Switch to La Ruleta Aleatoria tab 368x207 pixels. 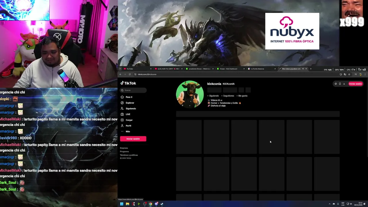pyautogui.click(x=261, y=69)
